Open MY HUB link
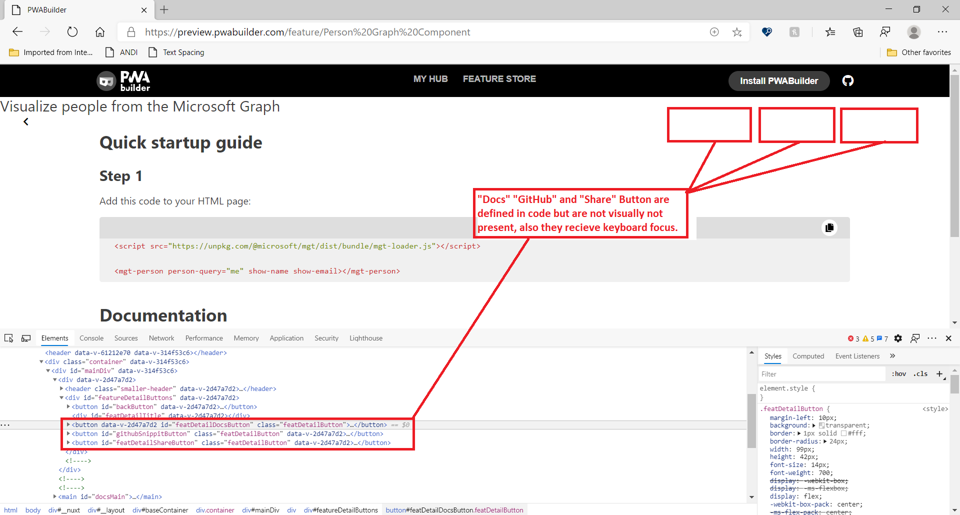The width and height of the screenshot is (960, 515). [430, 79]
